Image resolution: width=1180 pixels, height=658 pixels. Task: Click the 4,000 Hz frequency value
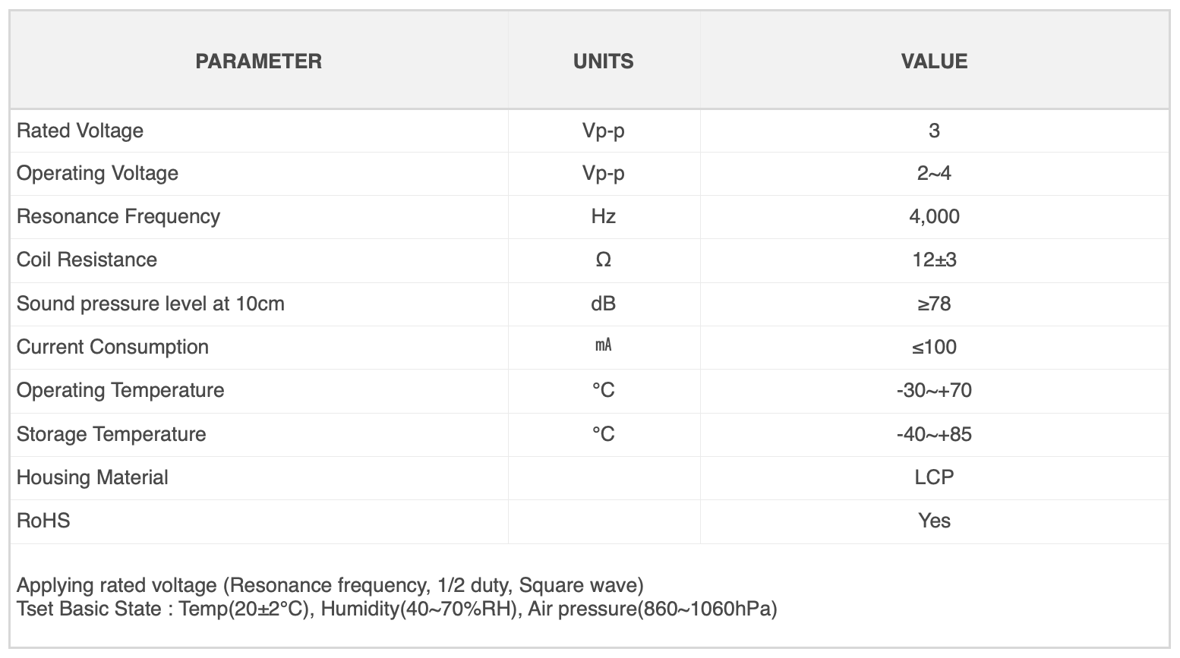[934, 216]
